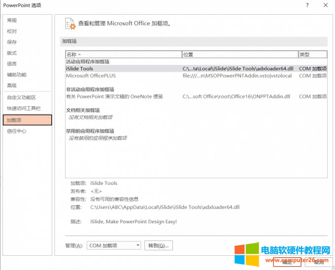Sort add-ins by 名称 column header
Screen dimensions: 335x270
pyautogui.click(x=123, y=55)
